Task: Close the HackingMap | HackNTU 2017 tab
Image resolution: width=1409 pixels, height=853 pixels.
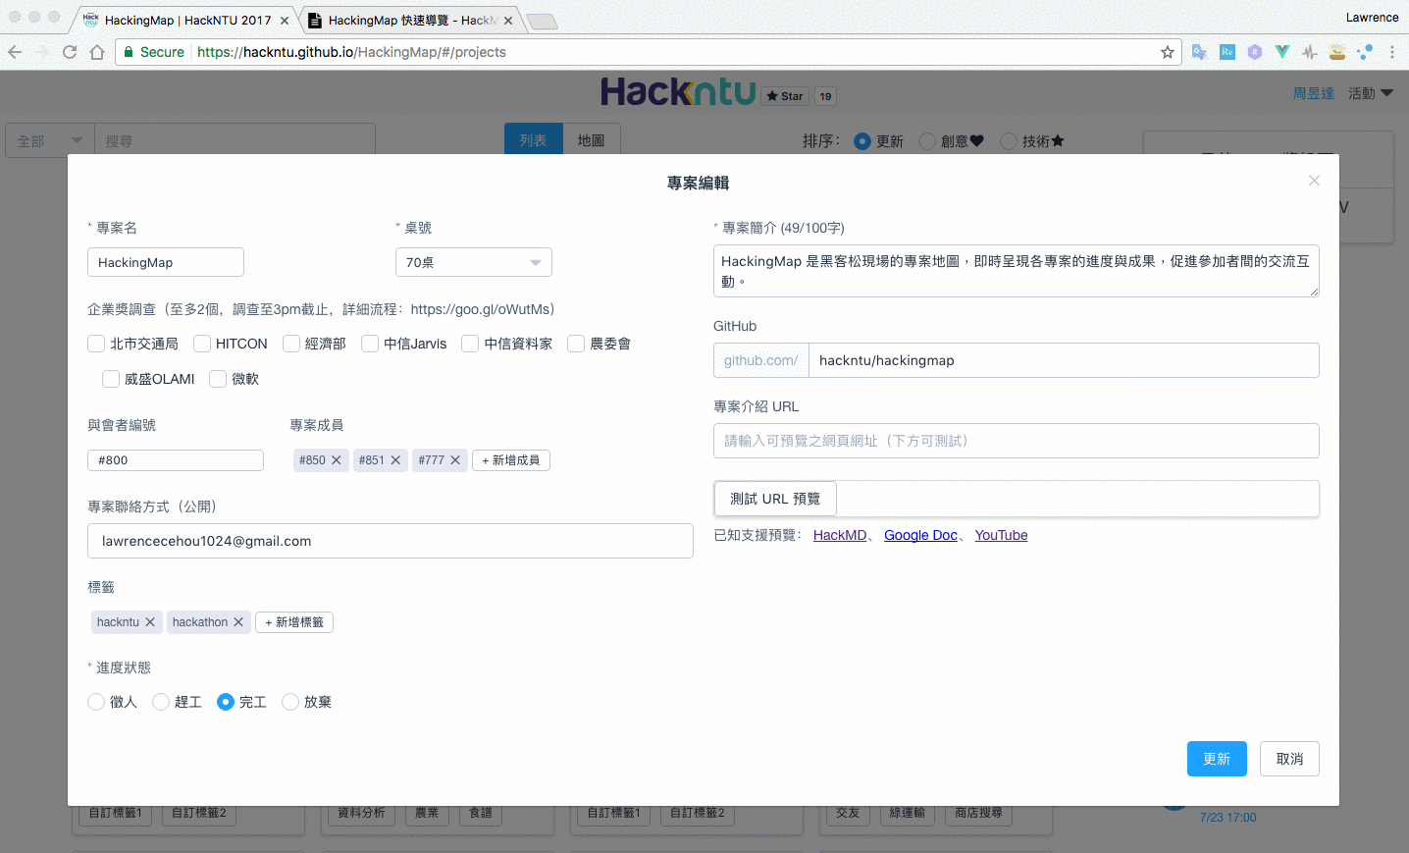Action: [285, 21]
